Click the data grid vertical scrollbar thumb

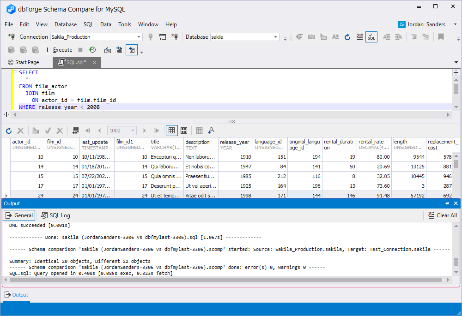pos(456,163)
